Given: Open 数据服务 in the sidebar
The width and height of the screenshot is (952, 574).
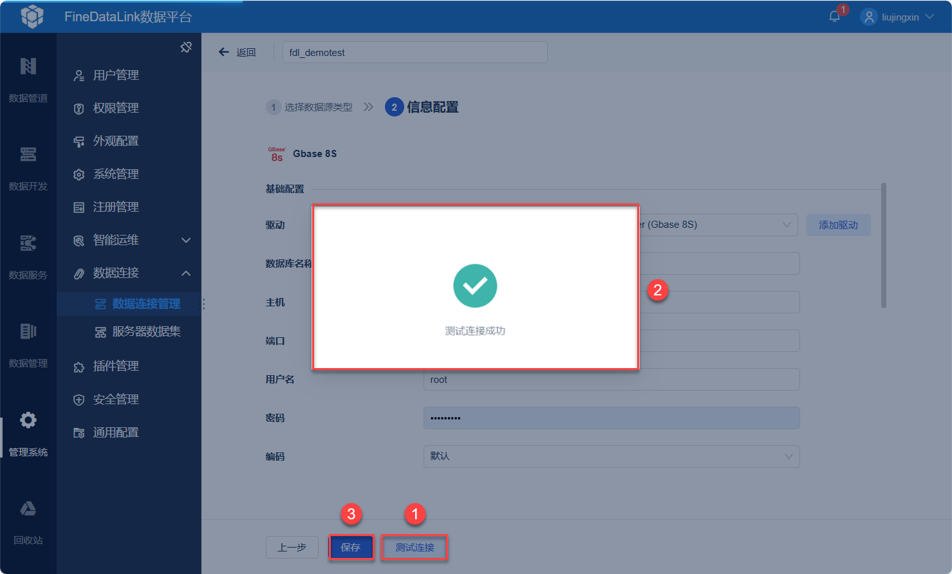Looking at the screenshot, I should pos(28,257).
